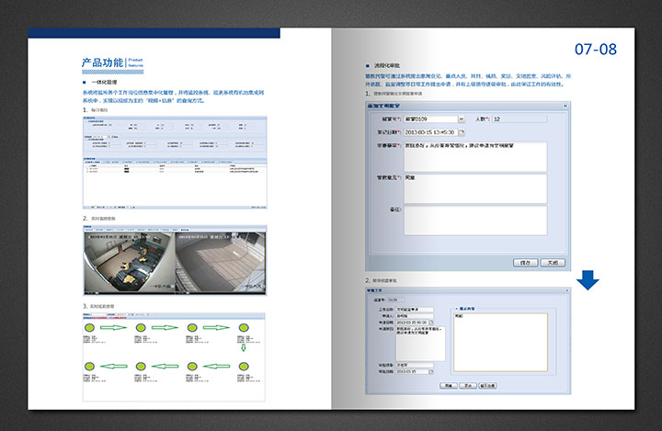Viewport: 662px width, 431px height.
Task: Click the headcount field showing 12
Action: [518, 119]
